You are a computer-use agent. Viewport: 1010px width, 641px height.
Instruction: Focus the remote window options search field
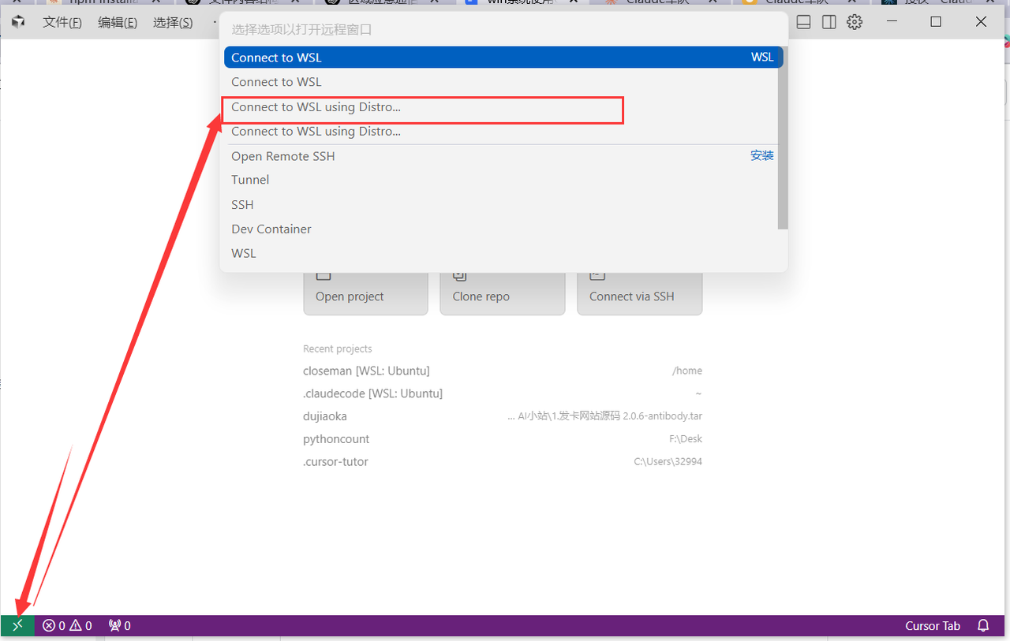503,30
